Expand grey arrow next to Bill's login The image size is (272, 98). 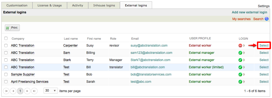(244, 67)
